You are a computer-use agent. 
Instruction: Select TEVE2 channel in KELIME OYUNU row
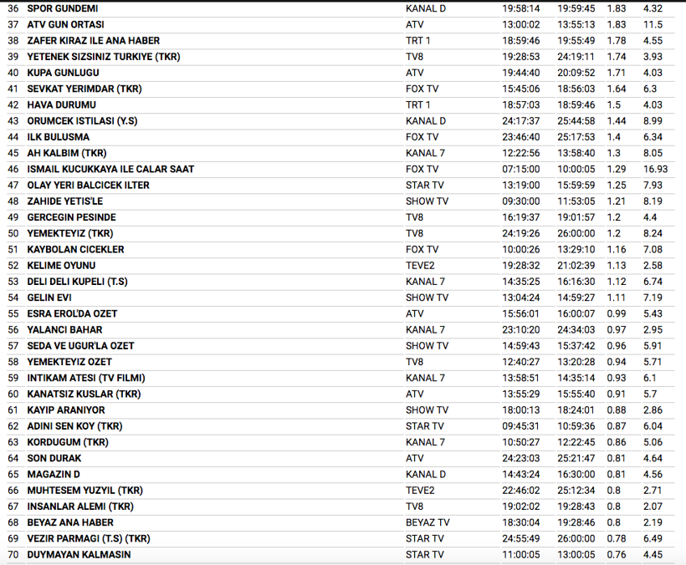coord(421,266)
